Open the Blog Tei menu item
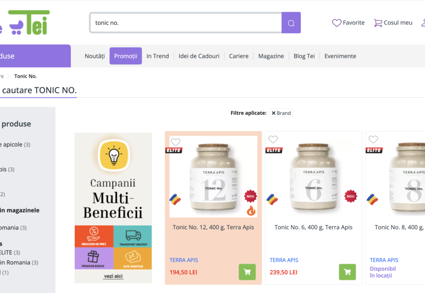This screenshot has width=425, height=293. [304, 56]
